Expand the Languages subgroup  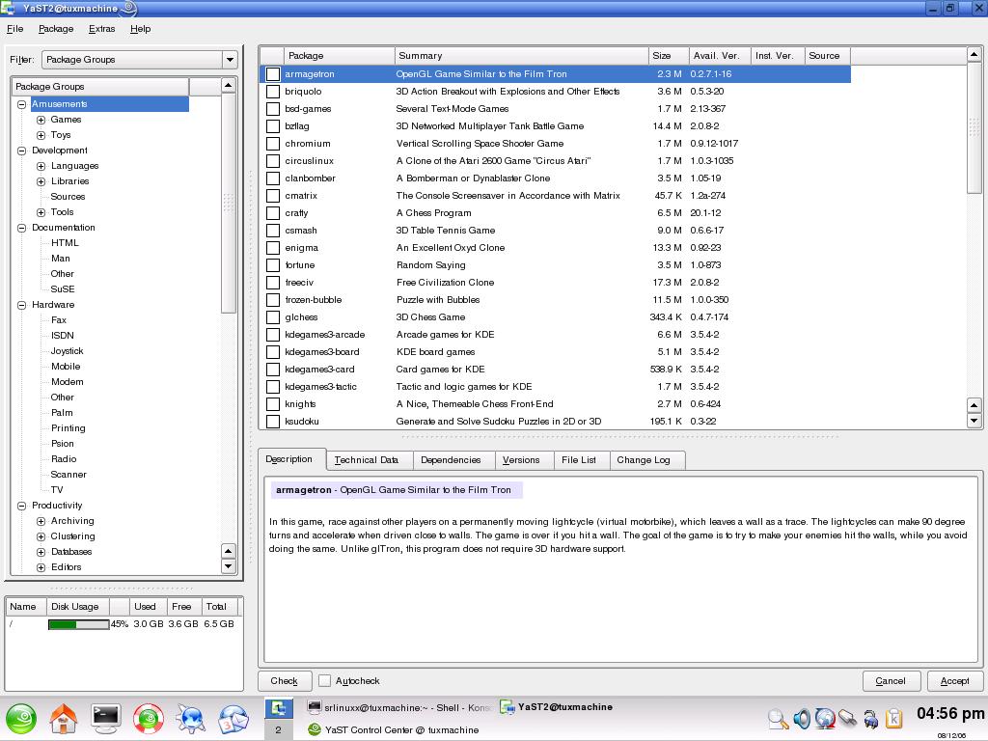pyautogui.click(x=41, y=166)
